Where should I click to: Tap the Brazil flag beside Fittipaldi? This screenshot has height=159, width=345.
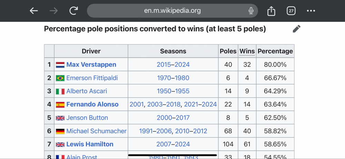tap(60, 78)
